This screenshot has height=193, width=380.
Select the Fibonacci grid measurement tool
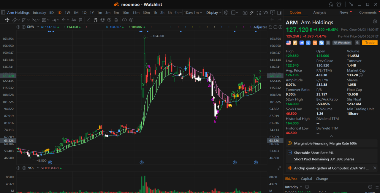click(x=44, y=20)
